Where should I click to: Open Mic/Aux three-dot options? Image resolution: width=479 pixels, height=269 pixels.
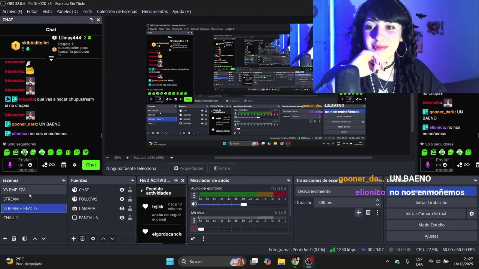[194, 220]
